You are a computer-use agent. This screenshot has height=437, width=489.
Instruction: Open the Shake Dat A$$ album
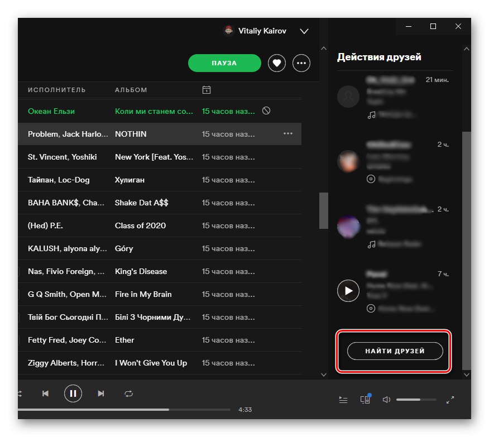point(142,203)
